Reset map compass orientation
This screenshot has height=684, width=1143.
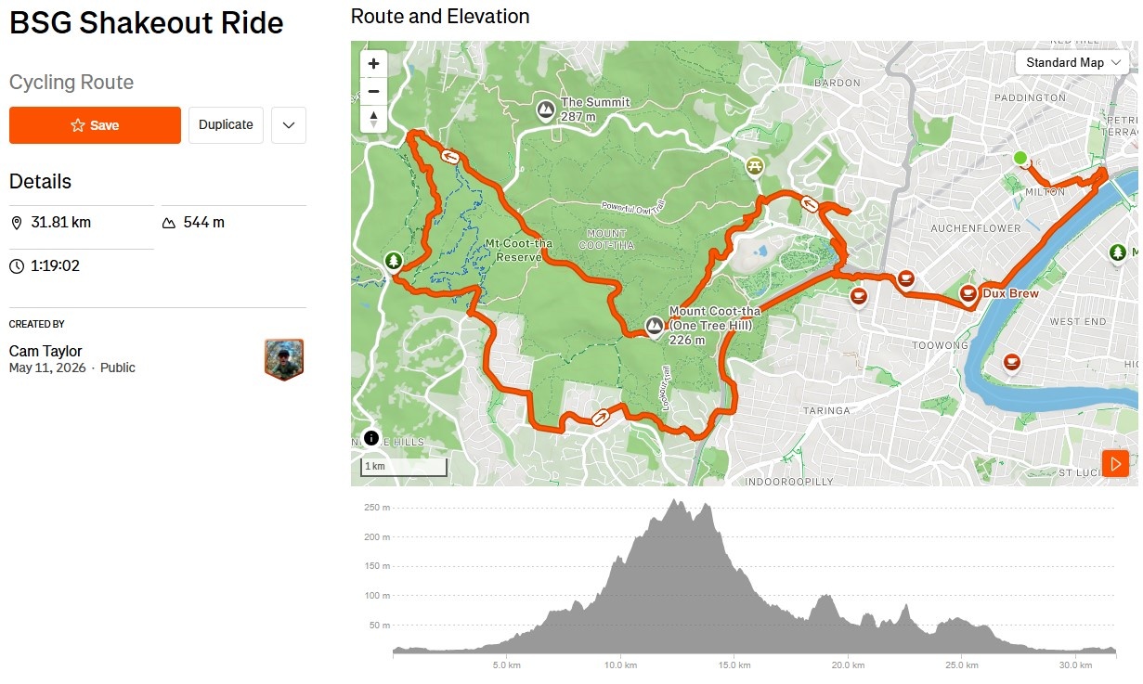click(373, 119)
